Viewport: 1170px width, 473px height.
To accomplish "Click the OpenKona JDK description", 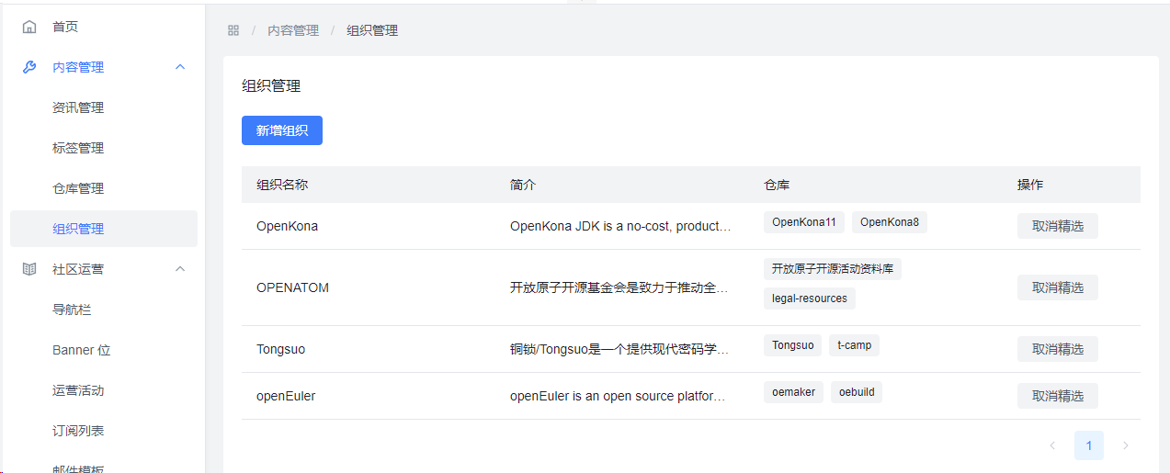I will click(621, 226).
